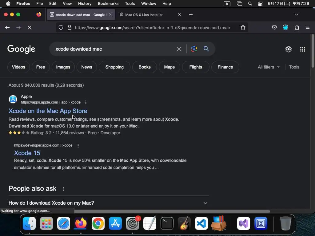Filter results by Shopping

tap(114, 67)
